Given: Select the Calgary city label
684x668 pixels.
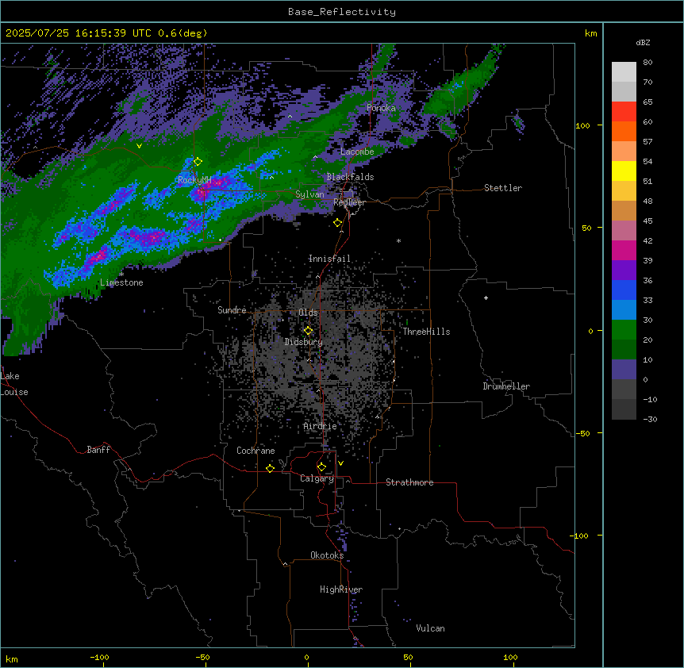Looking at the screenshot, I should pos(317,478).
